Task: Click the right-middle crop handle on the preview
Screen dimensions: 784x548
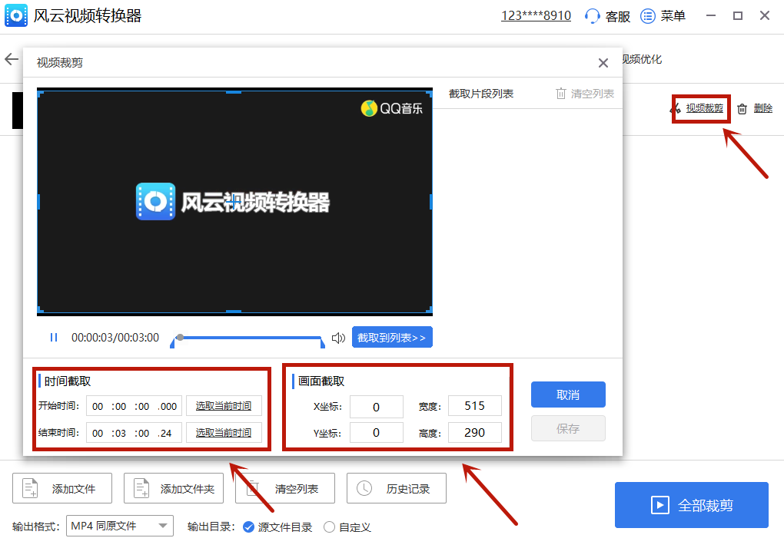Action: [x=430, y=202]
